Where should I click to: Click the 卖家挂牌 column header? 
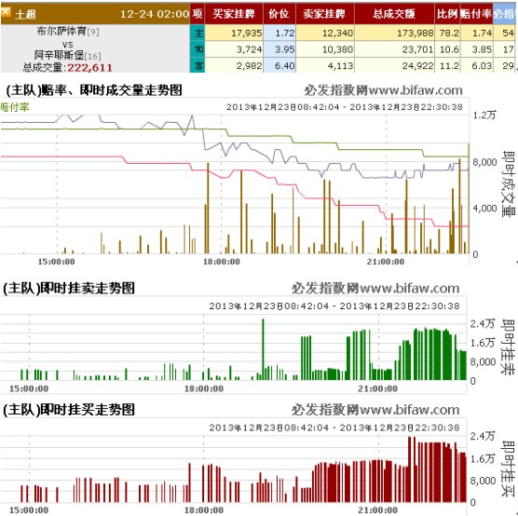click(325, 14)
